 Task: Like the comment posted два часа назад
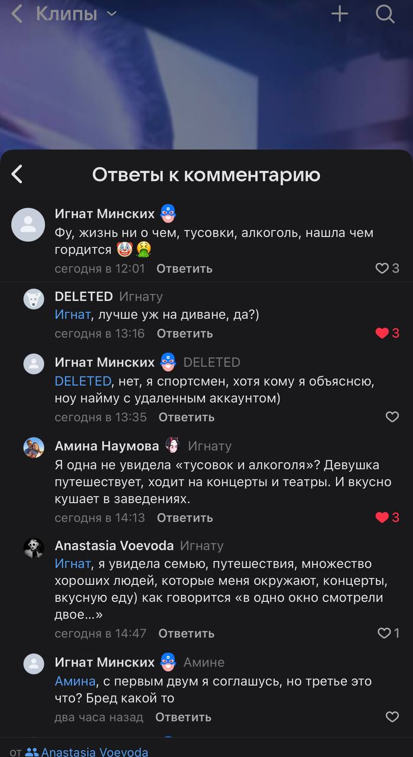[x=392, y=717]
